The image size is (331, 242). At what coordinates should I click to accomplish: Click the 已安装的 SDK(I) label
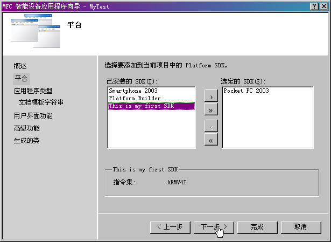tap(132, 81)
